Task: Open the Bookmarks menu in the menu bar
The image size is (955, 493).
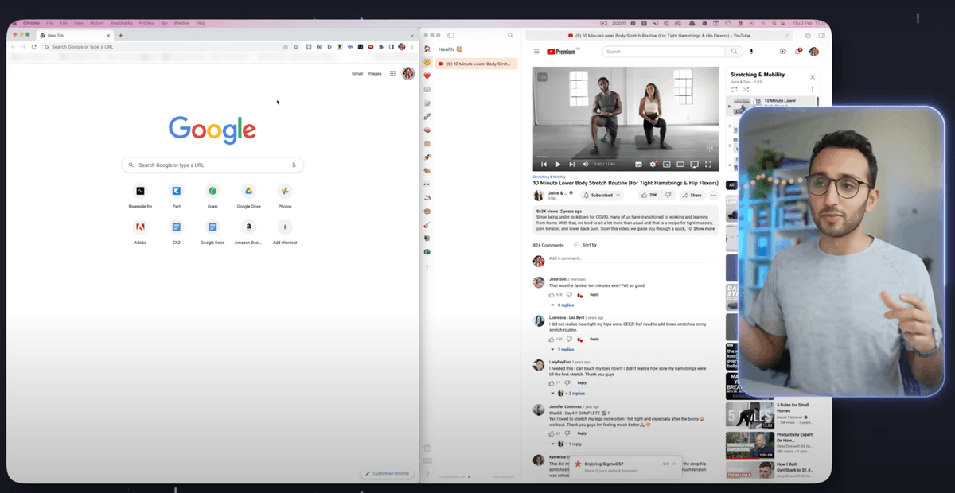Action: (120, 23)
